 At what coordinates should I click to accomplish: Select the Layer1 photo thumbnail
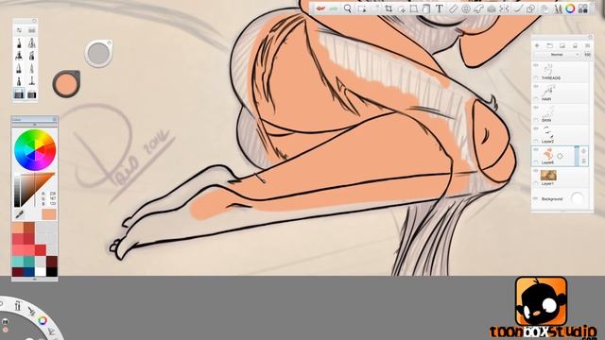tap(548, 176)
